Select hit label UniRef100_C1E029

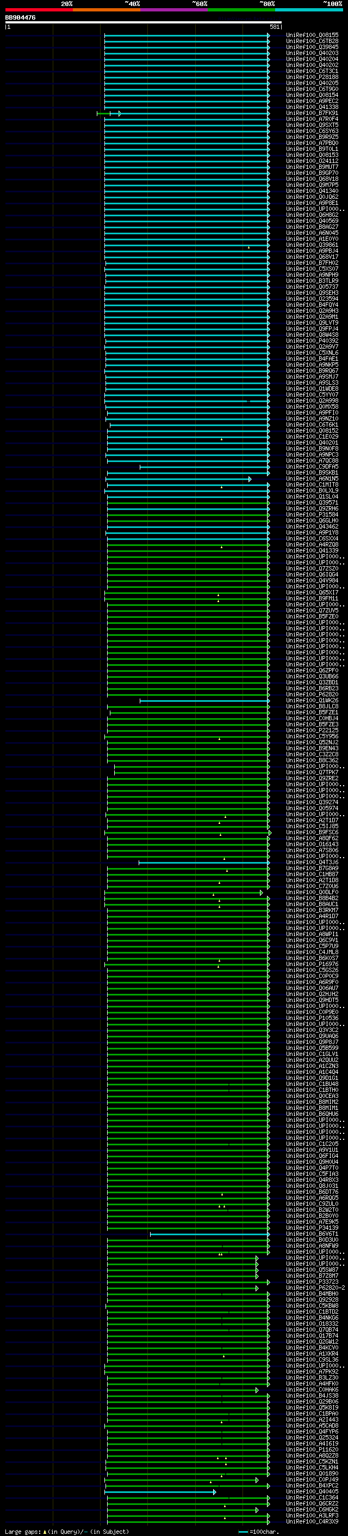tap(312, 436)
